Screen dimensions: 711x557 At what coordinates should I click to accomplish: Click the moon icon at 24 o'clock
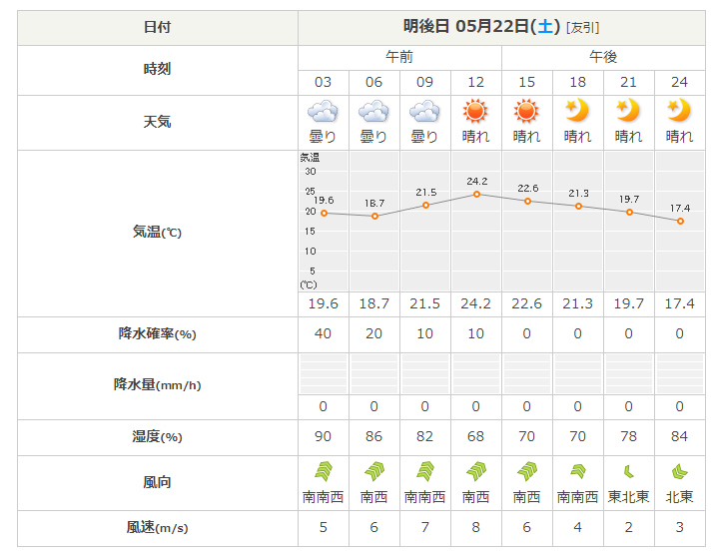[679, 111]
